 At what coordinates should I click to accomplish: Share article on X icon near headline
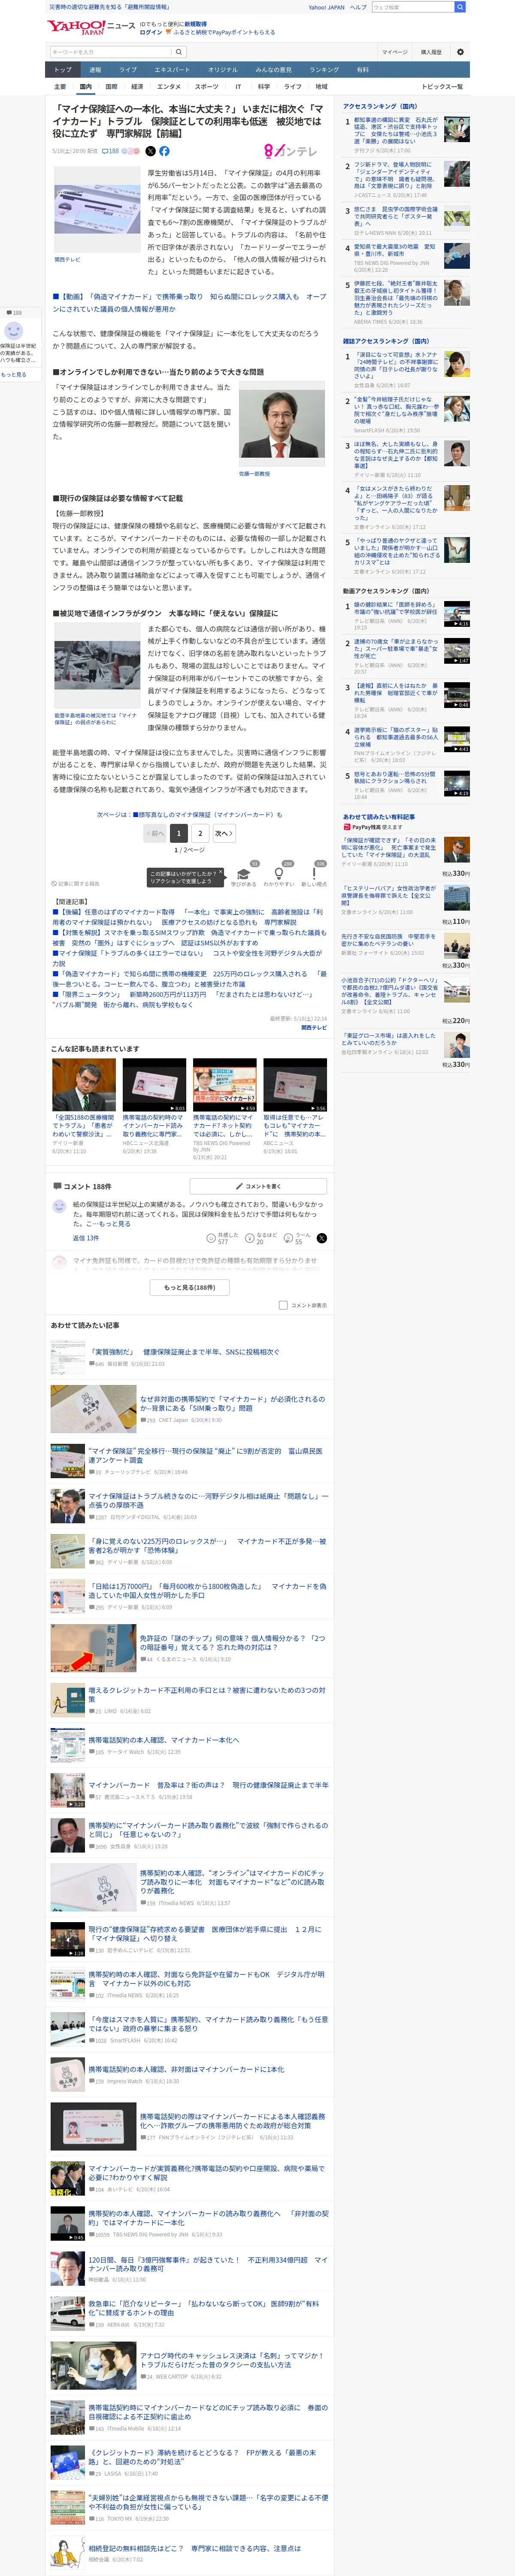150,151
